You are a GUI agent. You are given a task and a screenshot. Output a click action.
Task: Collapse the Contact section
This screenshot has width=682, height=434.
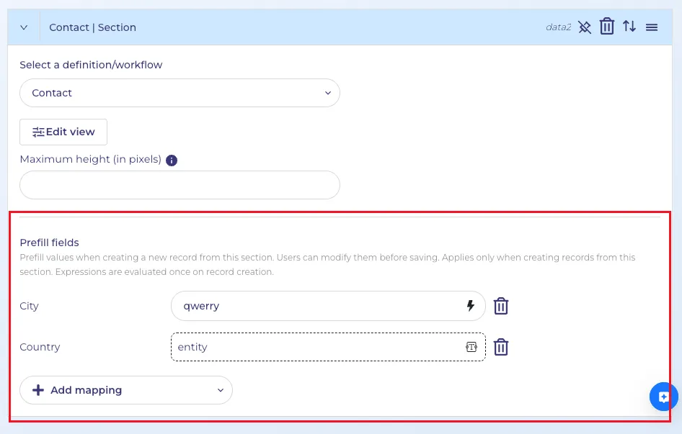pyautogui.click(x=24, y=27)
